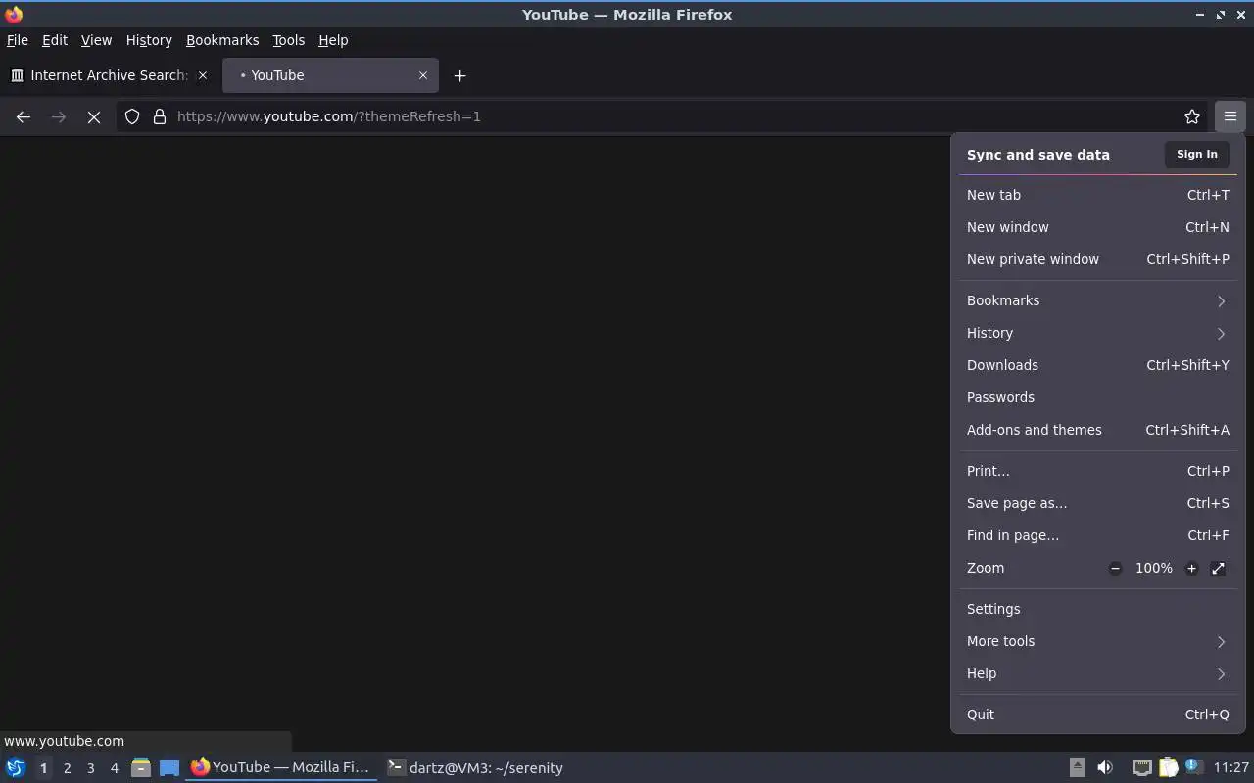Open Passwords from the menu

coord(1098,397)
